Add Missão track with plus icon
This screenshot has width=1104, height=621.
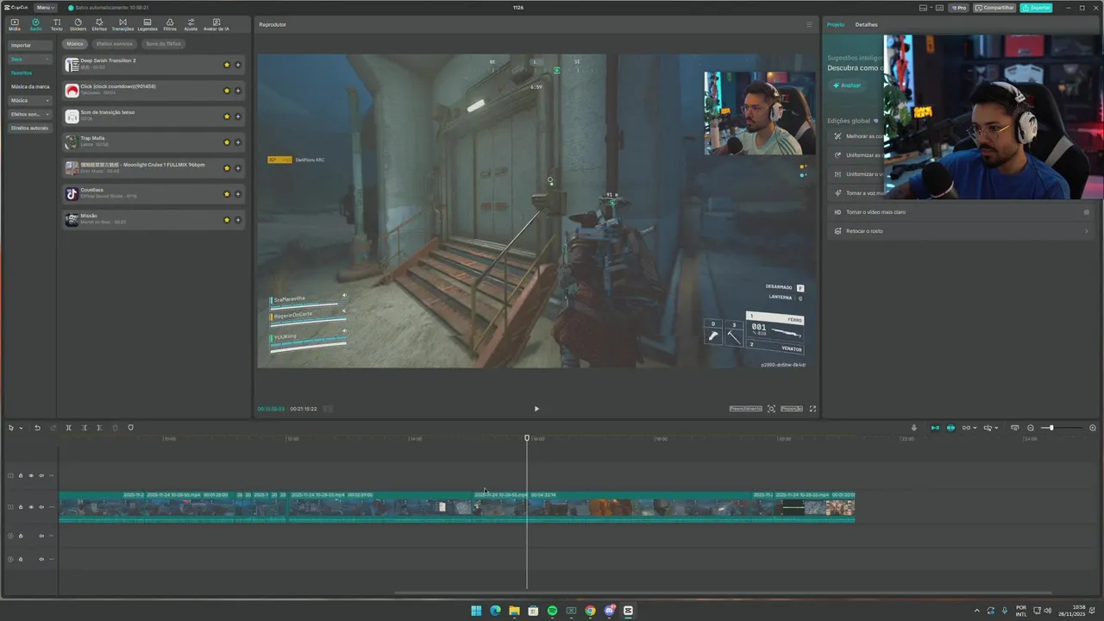[x=238, y=220]
